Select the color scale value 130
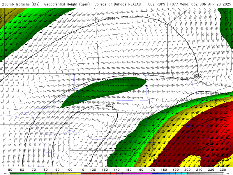The width and height of the screenshot is (233, 175). [105, 170]
